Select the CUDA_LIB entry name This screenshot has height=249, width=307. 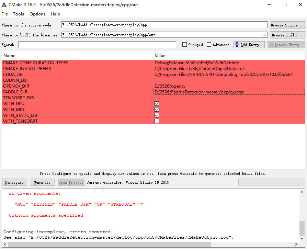point(13,75)
